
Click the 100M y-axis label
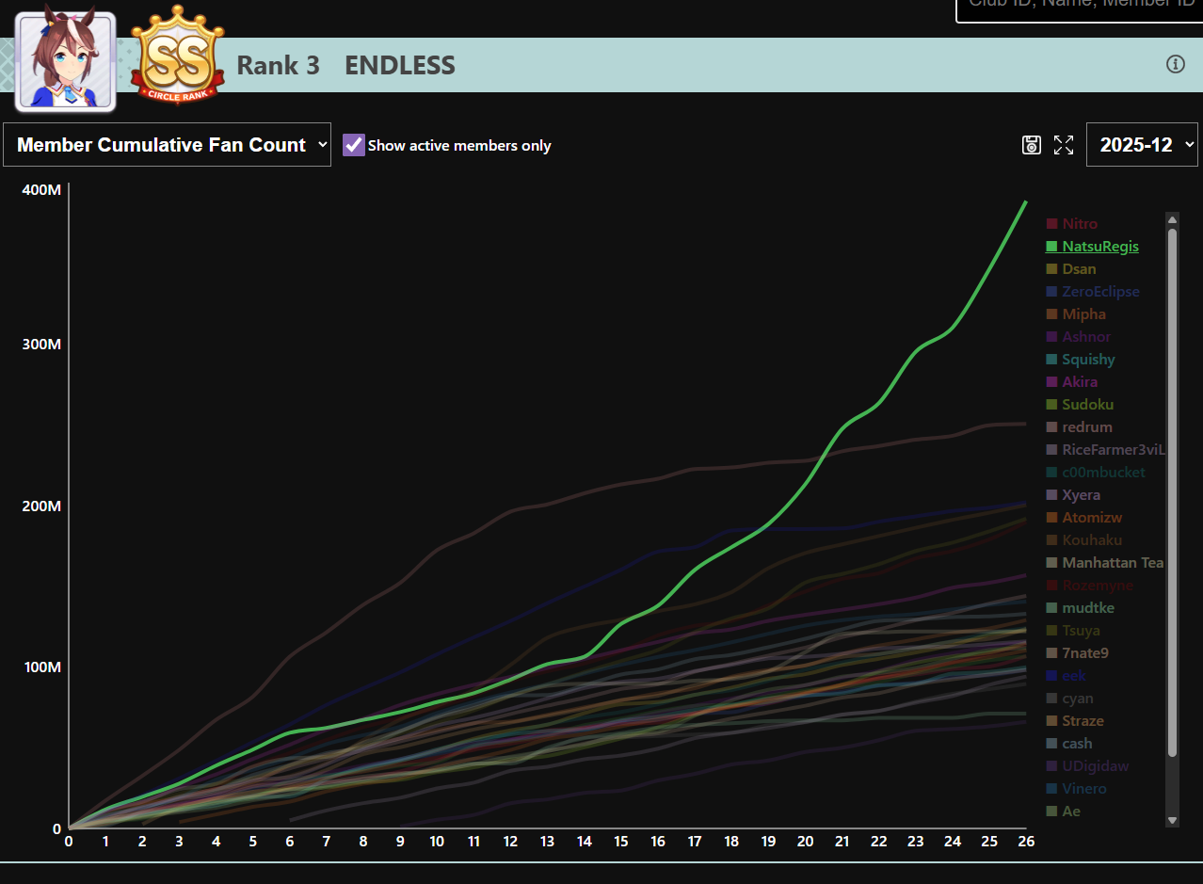(41, 667)
